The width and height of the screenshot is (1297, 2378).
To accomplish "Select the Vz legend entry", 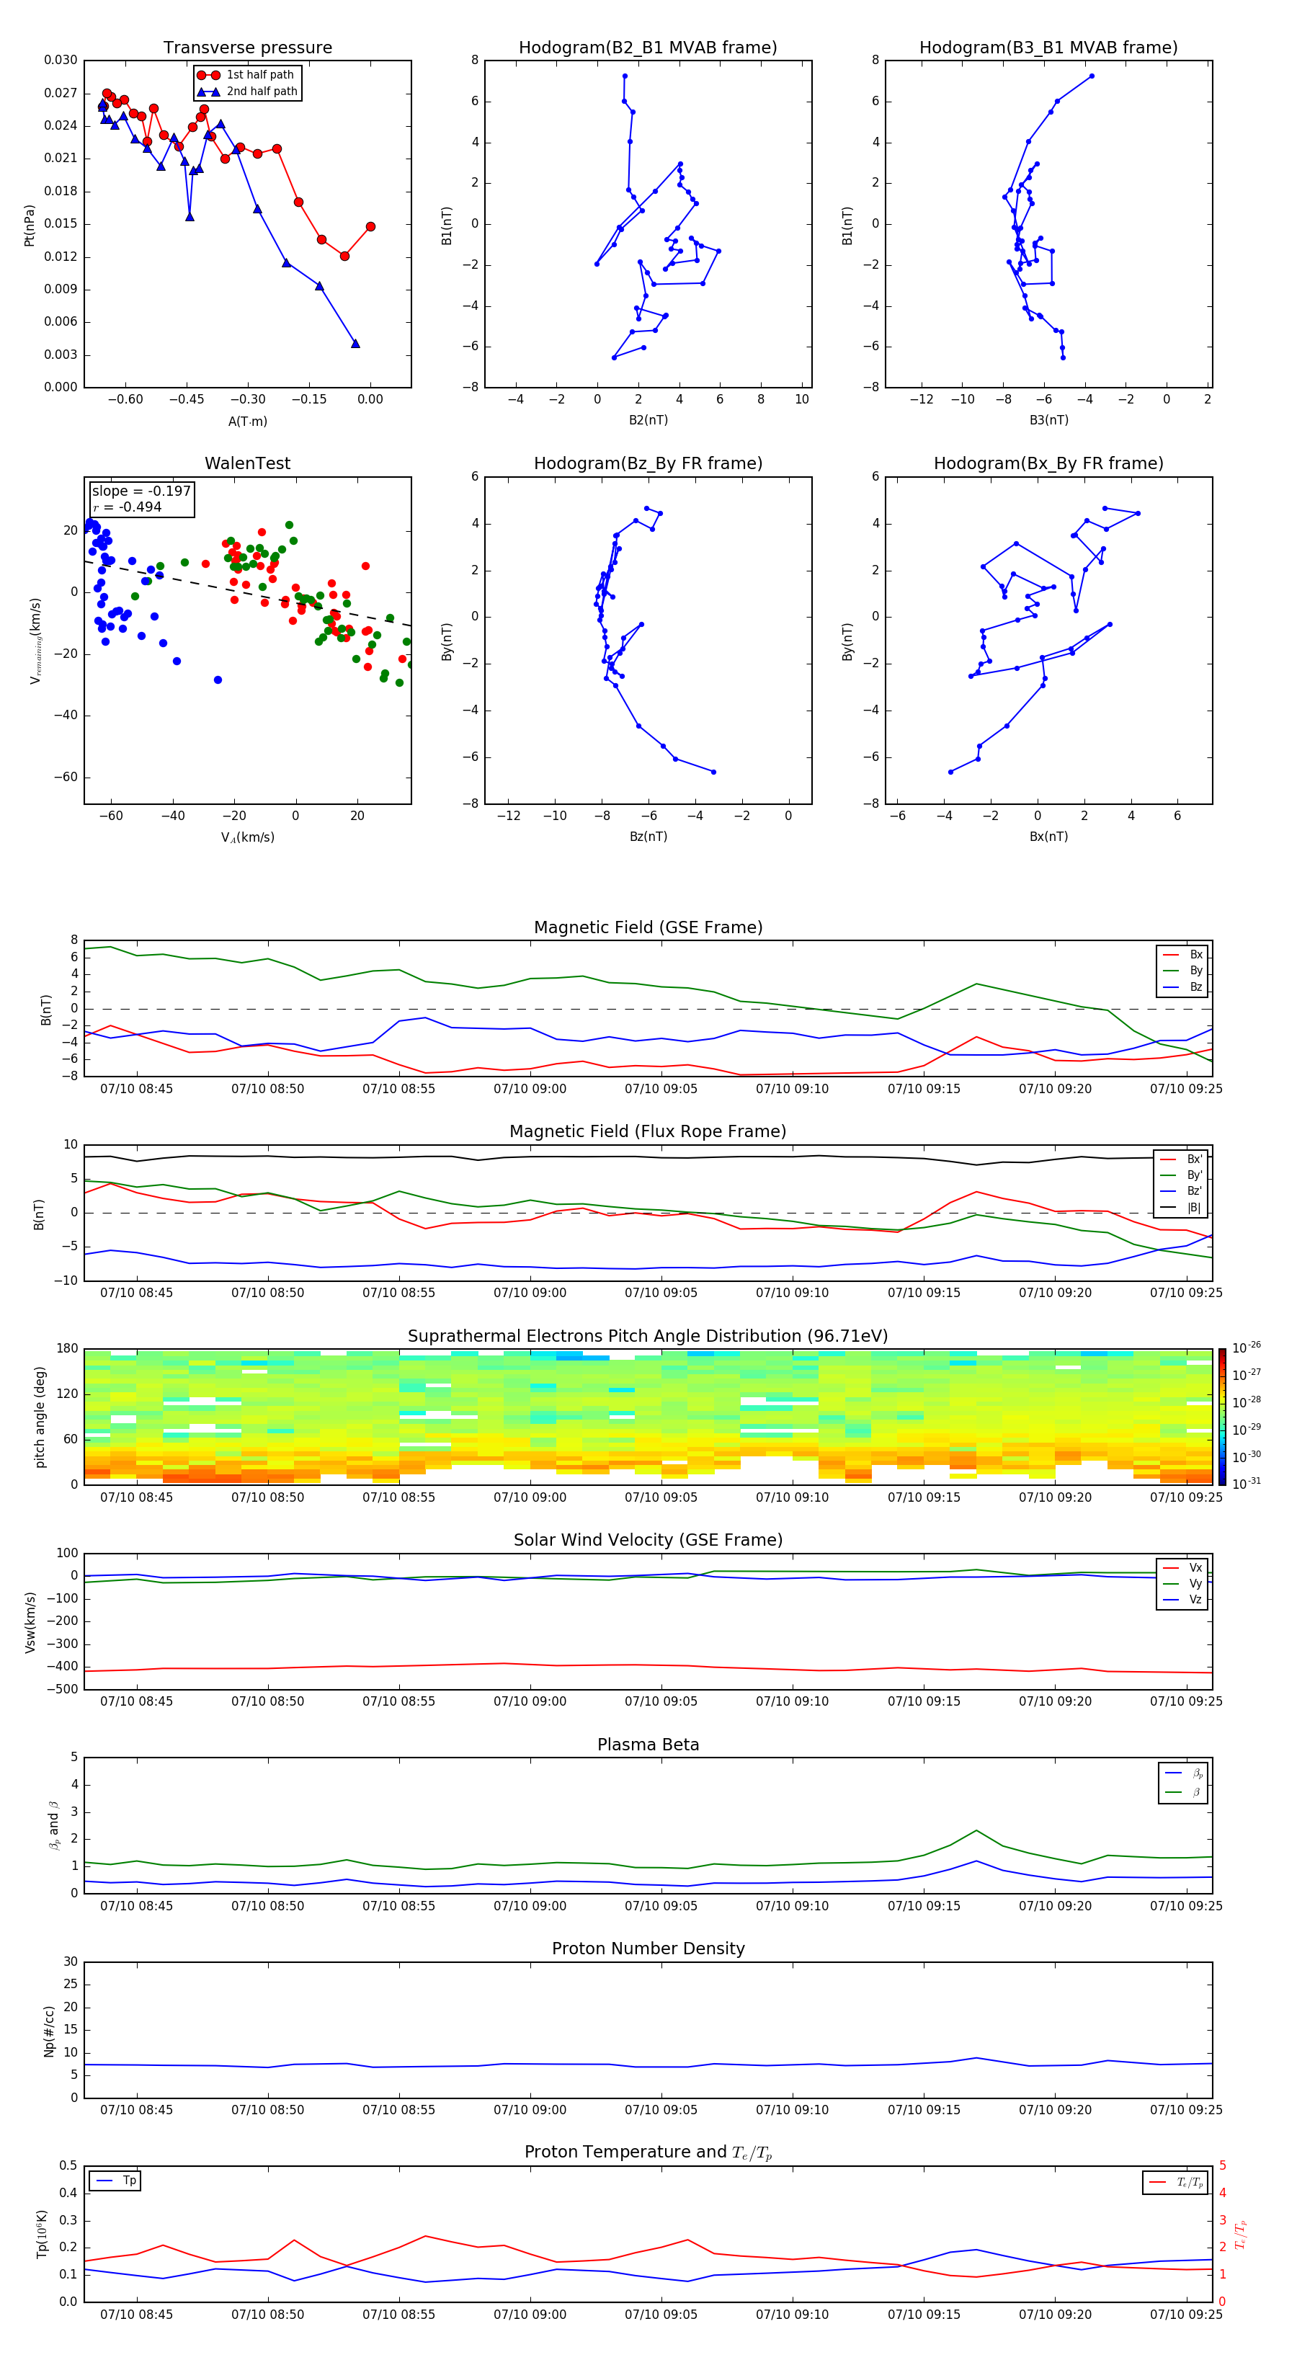I will [x=1182, y=1600].
